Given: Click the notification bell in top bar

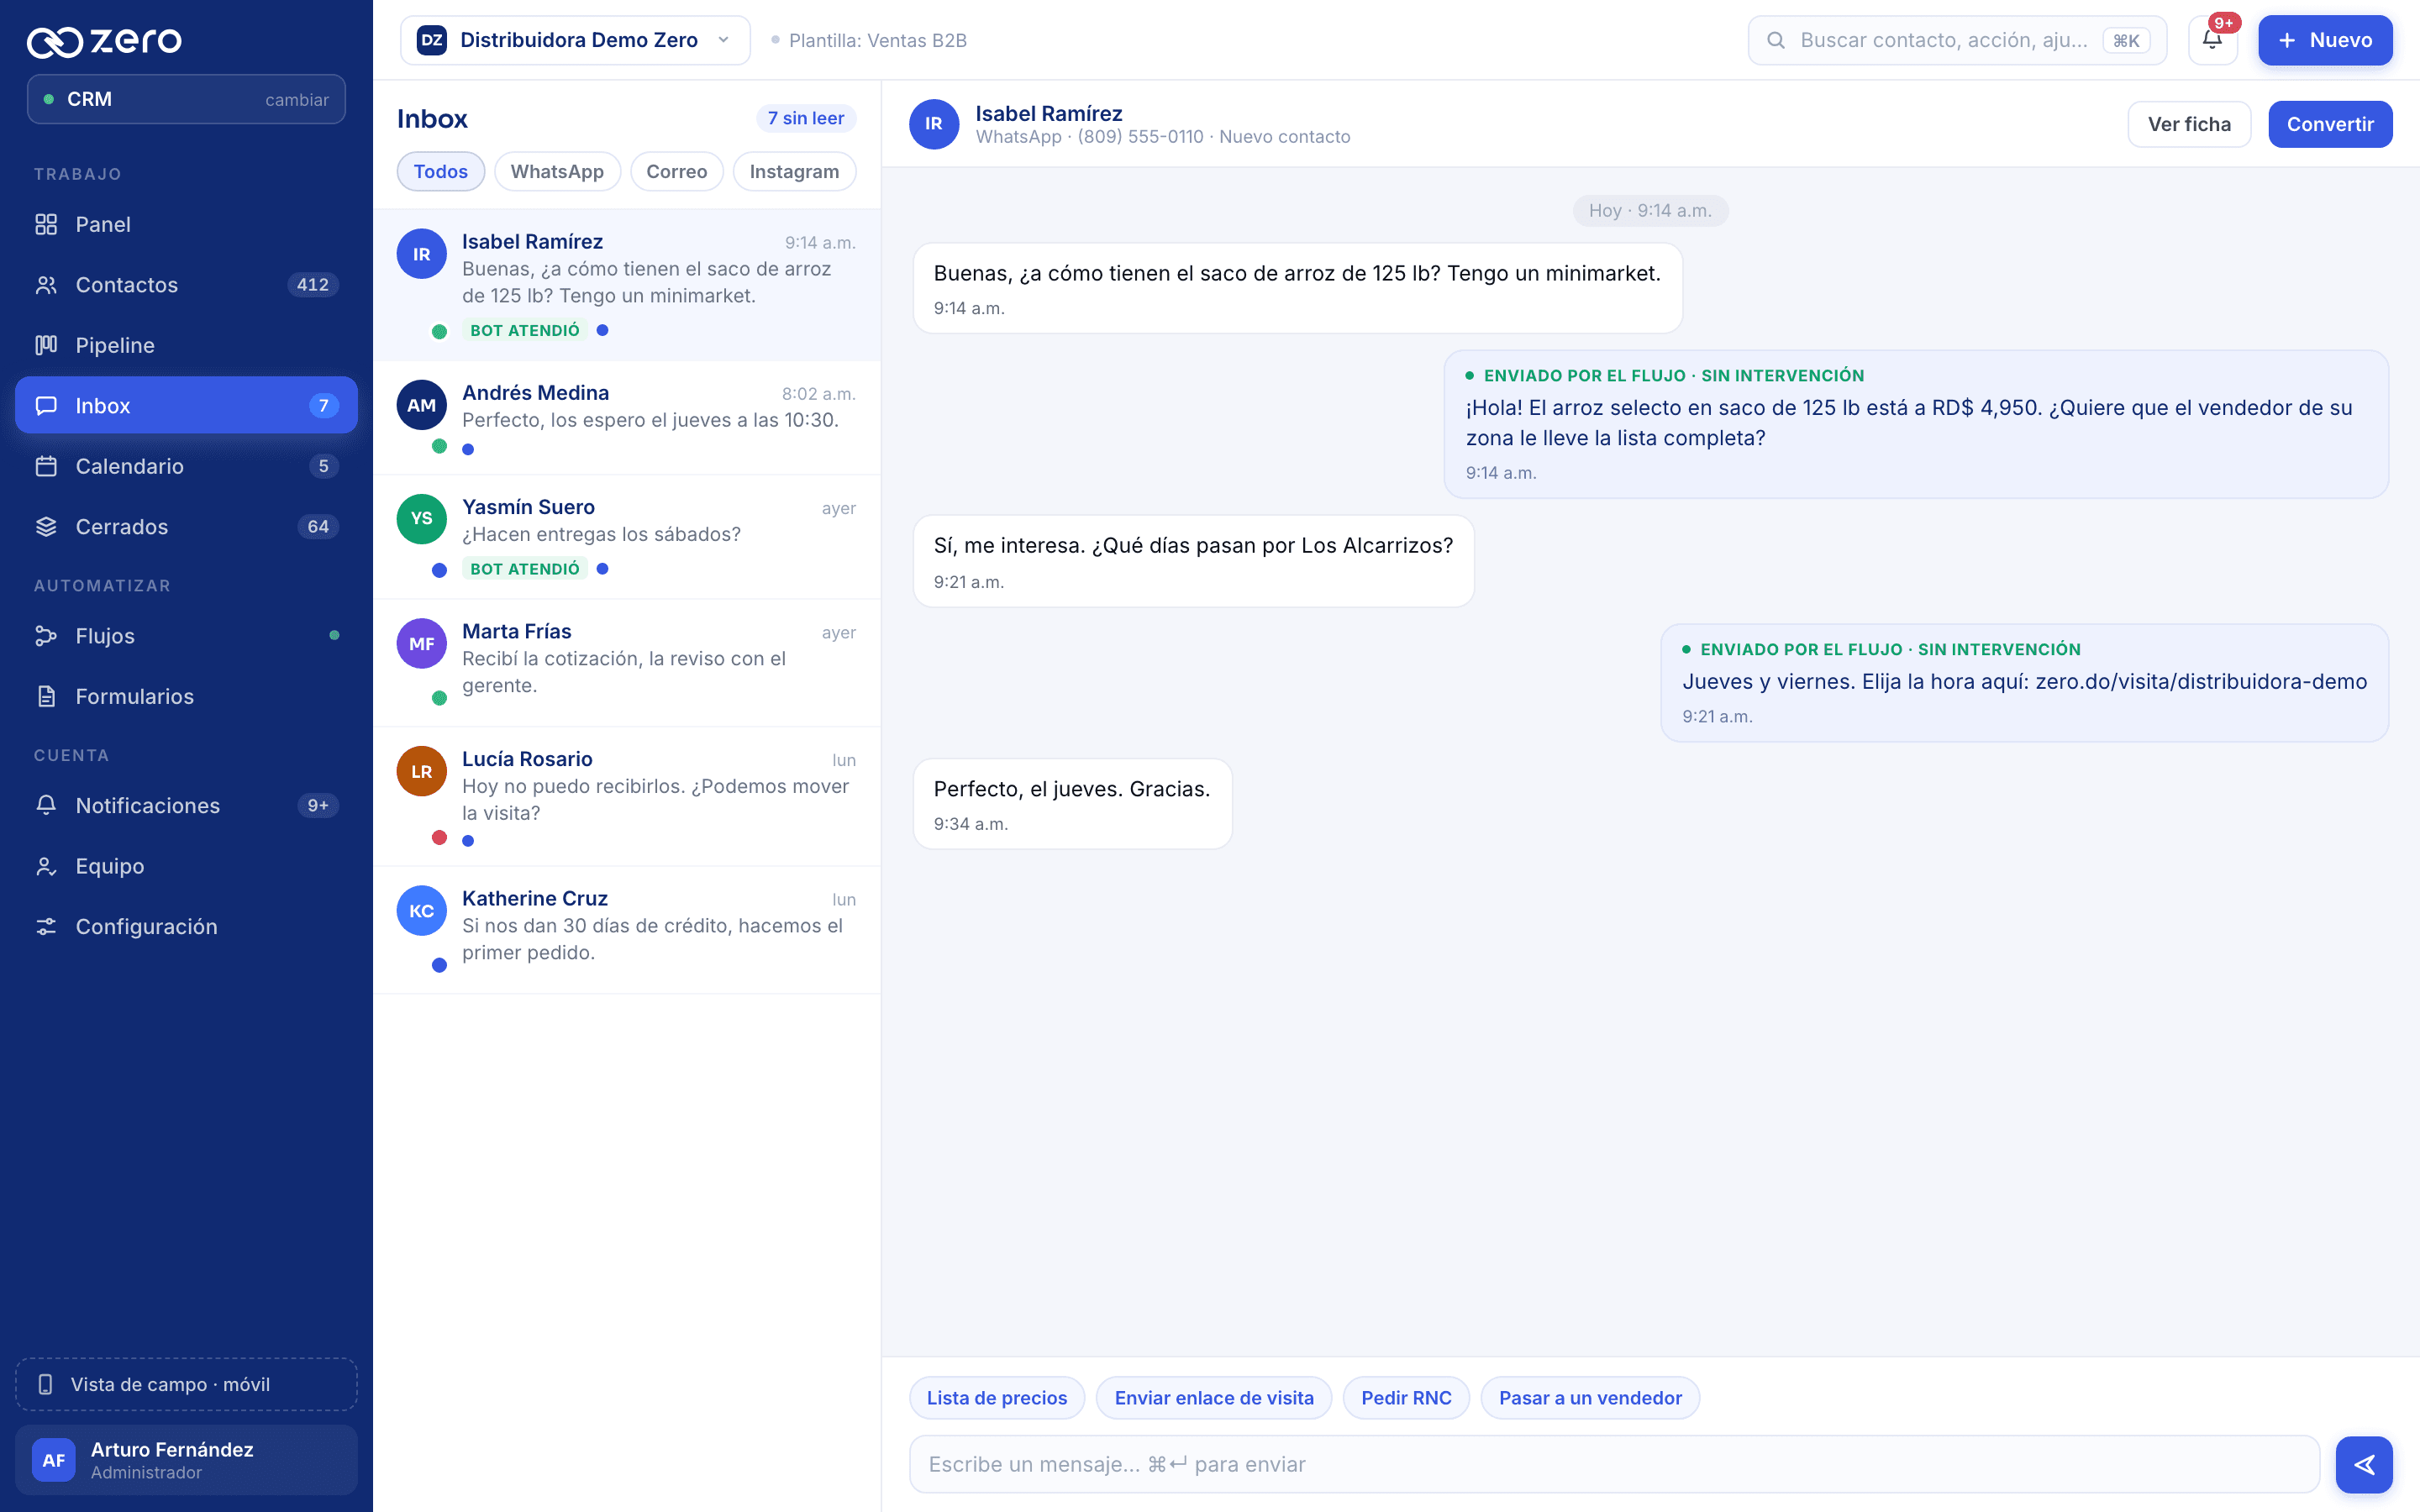Looking at the screenshot, I should tap(2212, 40).
